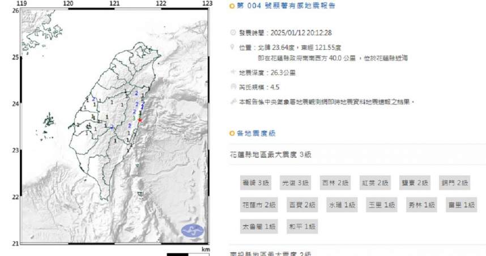
Task: Click the 芮氏規模 4.5 line
Action: (259, 87)
